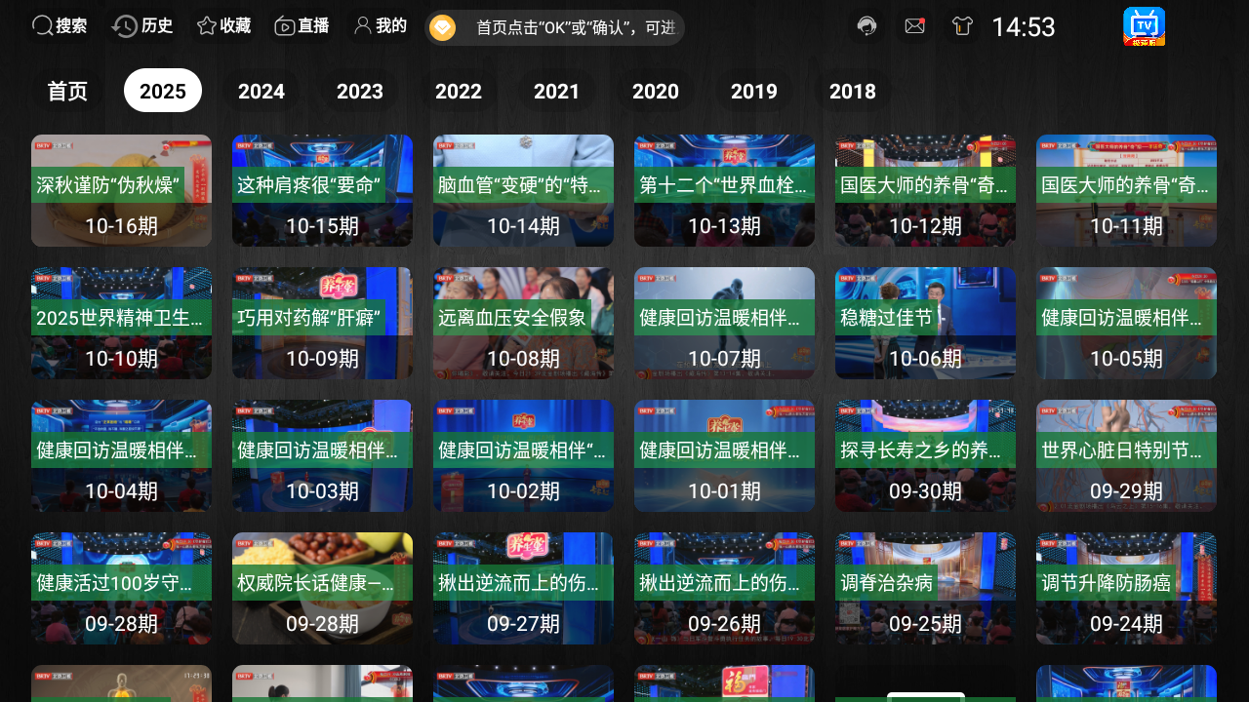Screen dimensions: 1249x702
Task: Click the scrolling notice text banner
Action: [x=576, y=27]
